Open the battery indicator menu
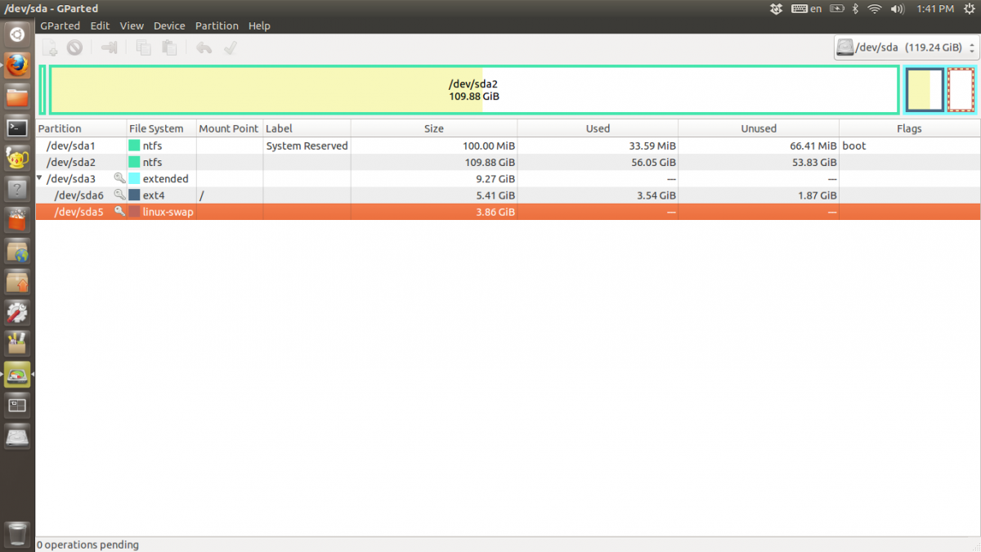The image size is (981, 552). (x=837, y=9)
